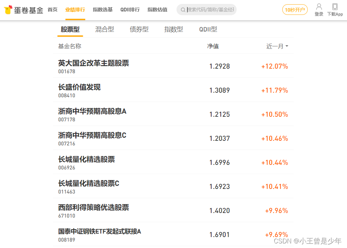Open the 长盛价值发现 fund link
Viewport: 347px width, 248px height.
(80, 87)
